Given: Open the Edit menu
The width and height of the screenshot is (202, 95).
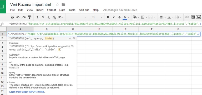Looking at the screenshot, I should pos(21,10).
